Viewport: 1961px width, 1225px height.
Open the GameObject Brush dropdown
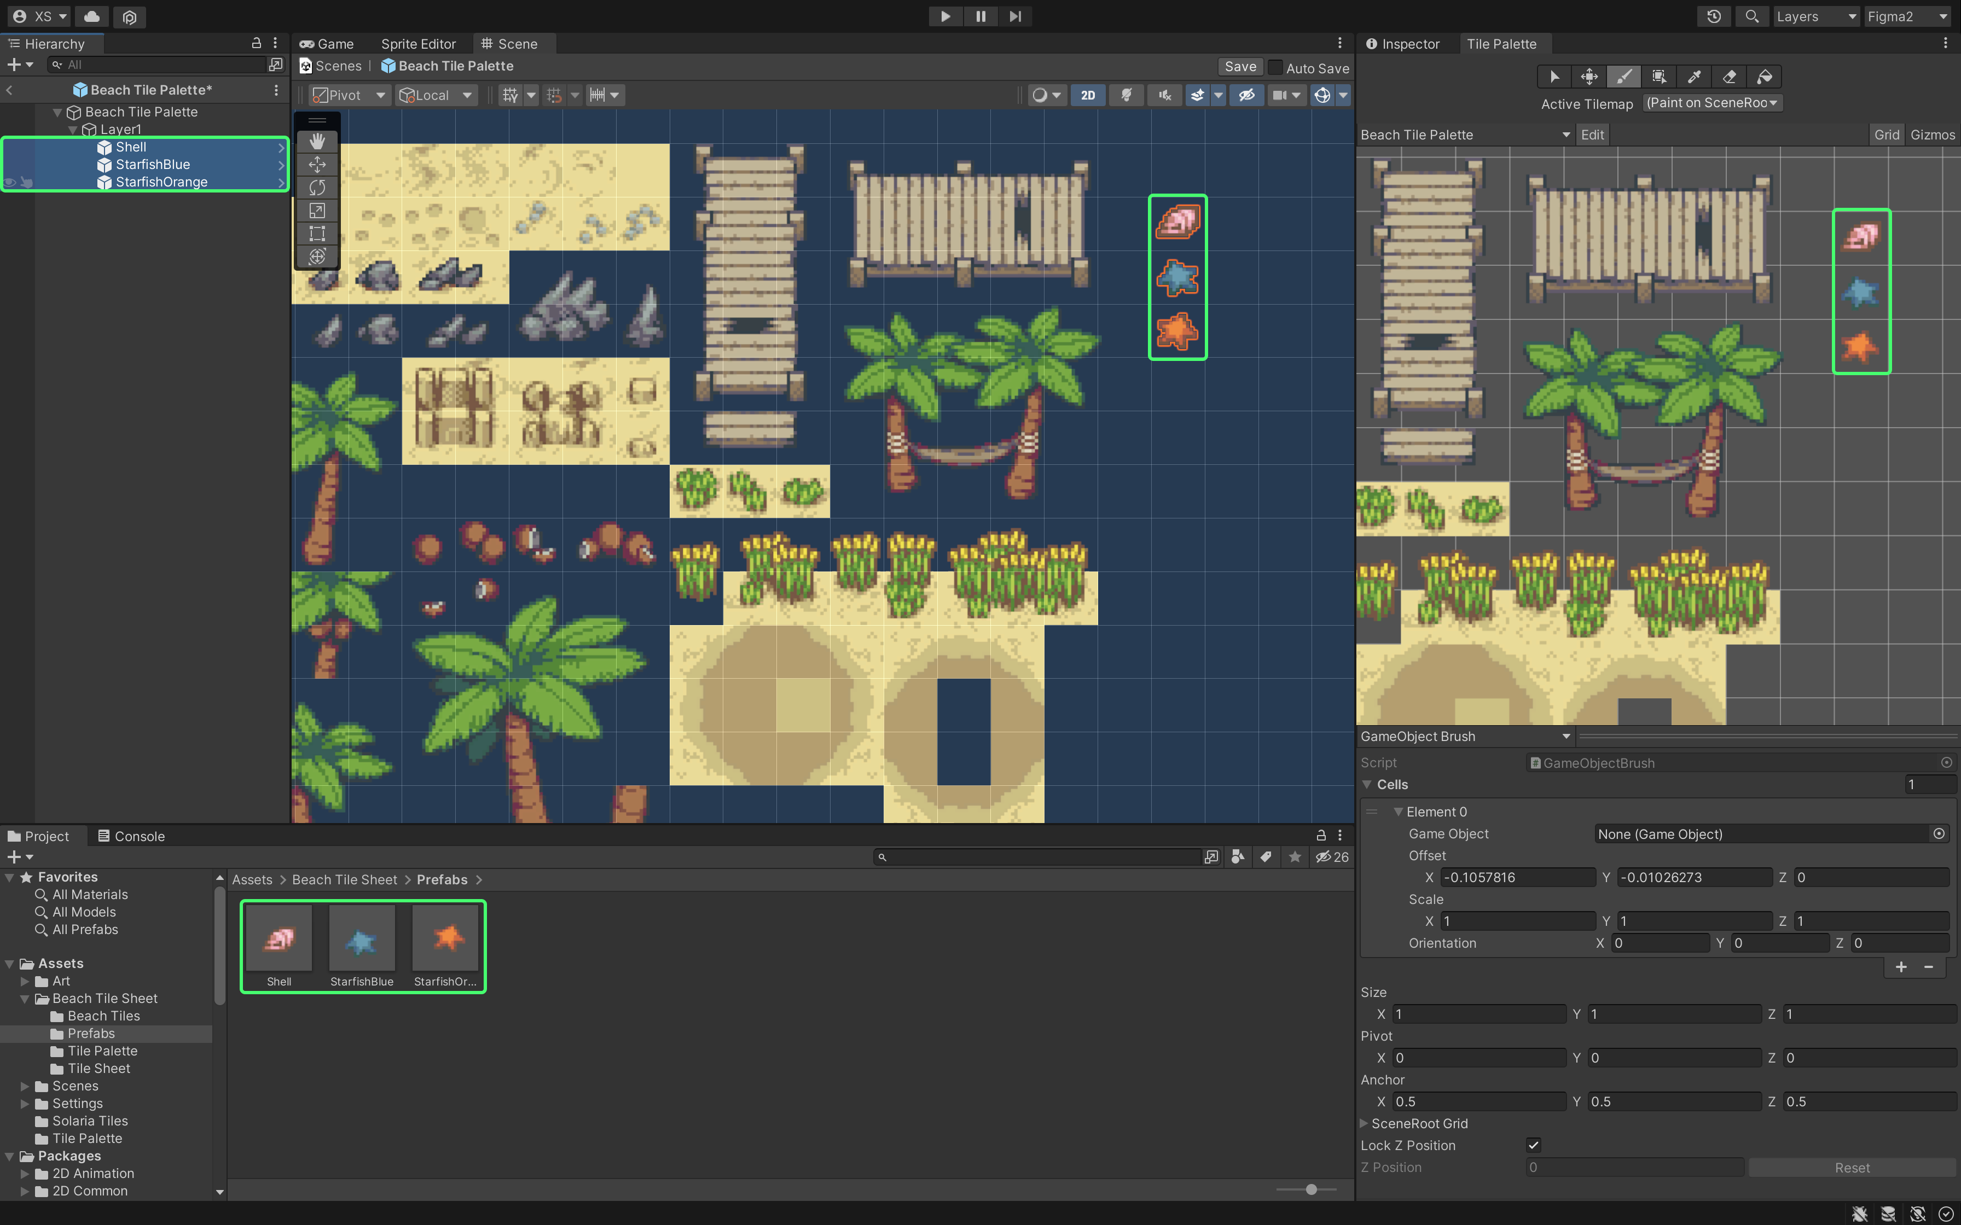1465,736
